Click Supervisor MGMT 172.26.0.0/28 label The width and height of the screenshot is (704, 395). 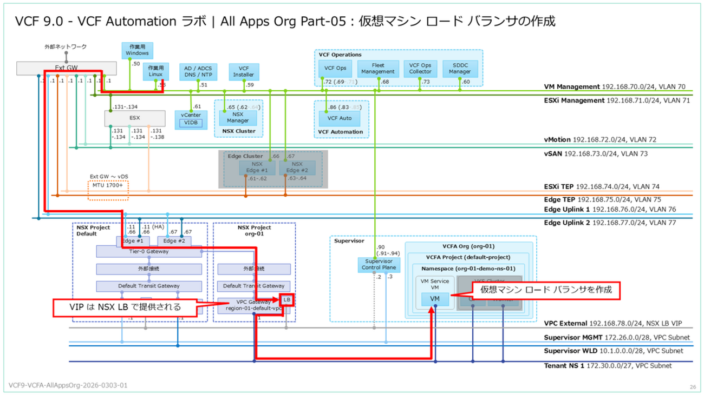pos(617,338)
